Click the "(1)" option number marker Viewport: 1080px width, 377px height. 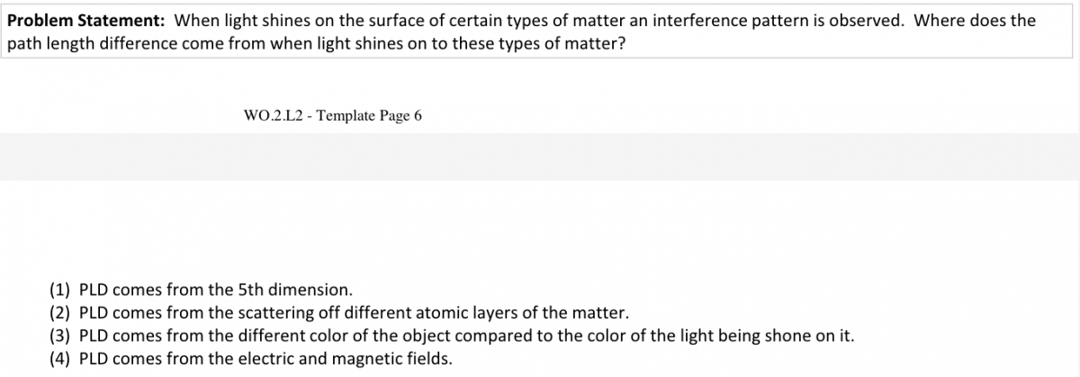[60, 290]
